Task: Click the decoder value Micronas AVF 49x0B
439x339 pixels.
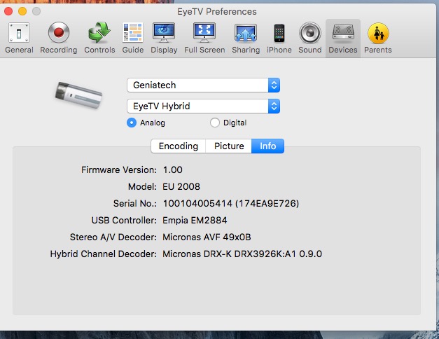Action: click(207, 237)
